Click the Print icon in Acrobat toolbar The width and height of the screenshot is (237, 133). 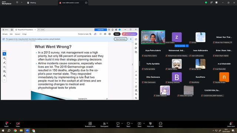[110, 34]
